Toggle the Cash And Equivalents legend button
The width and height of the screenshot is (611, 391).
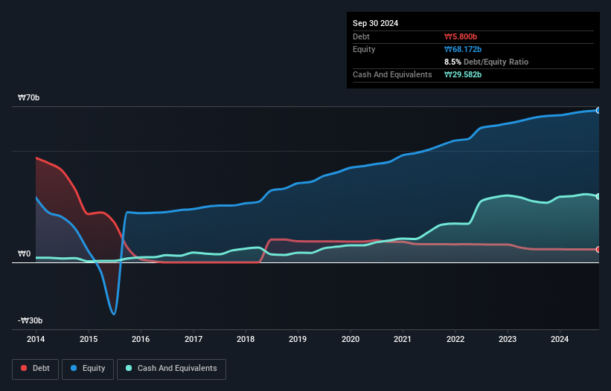(x=171, y=369)
